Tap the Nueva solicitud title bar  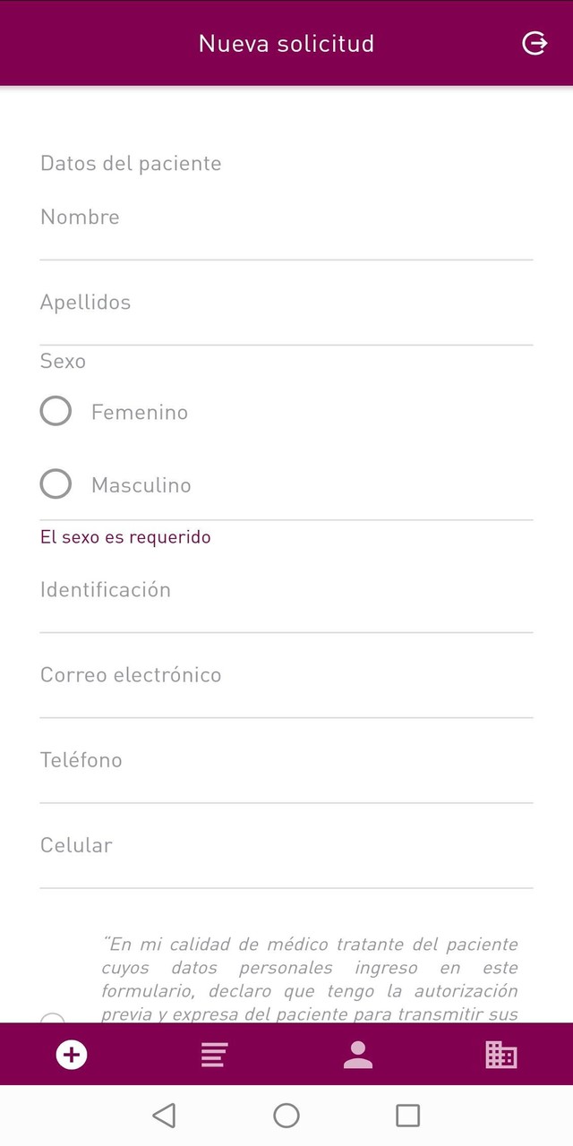click(x=286, y=42)
